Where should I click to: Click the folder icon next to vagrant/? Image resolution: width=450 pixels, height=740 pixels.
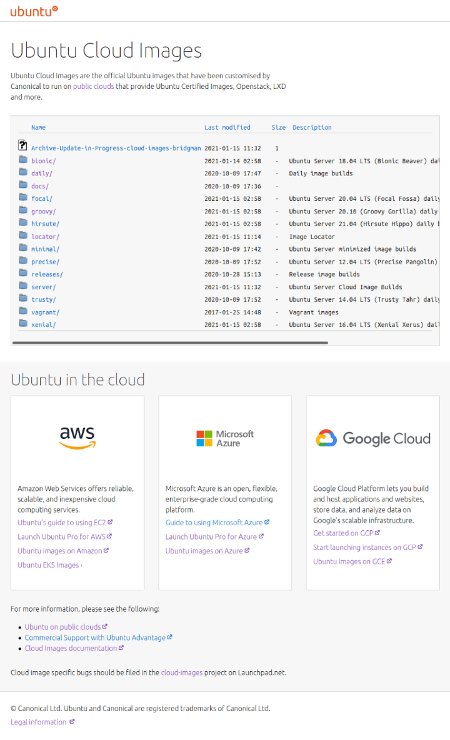click(23, 311)
